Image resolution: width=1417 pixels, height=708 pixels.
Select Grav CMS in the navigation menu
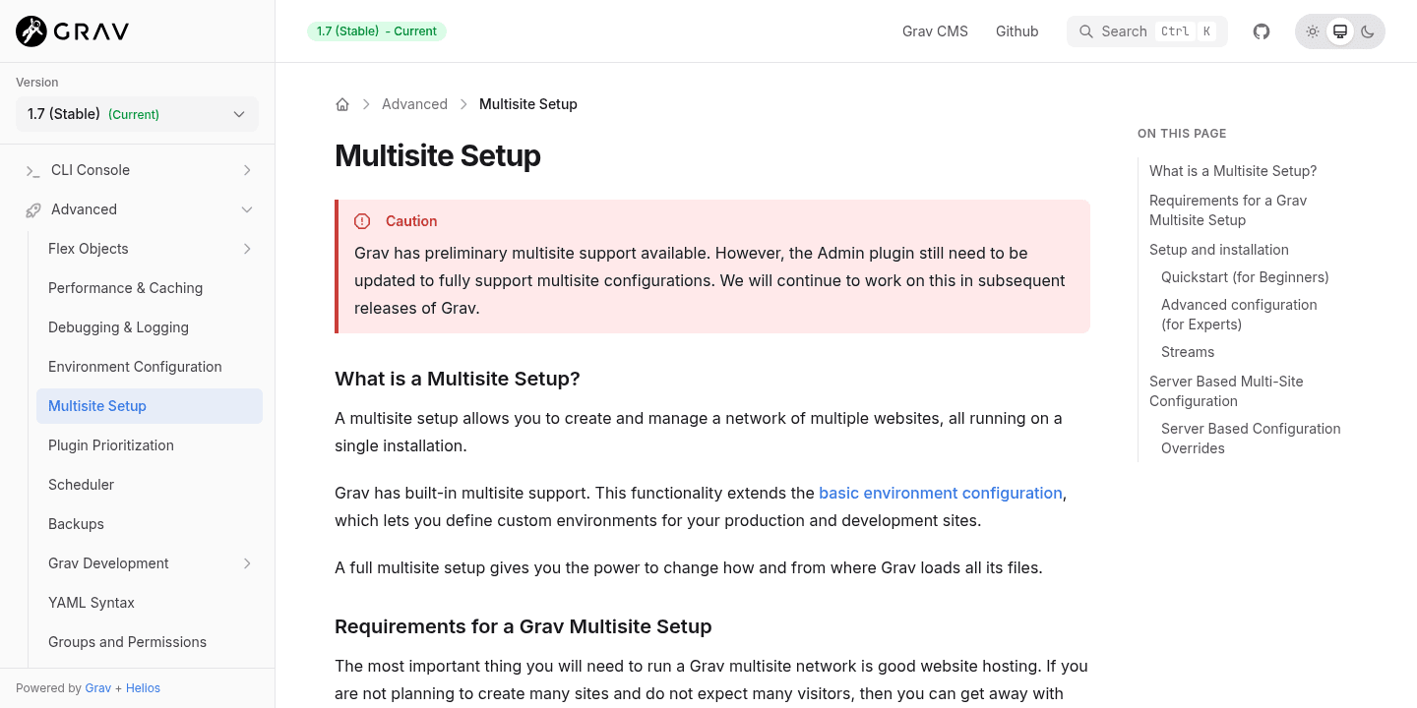tap(934, 30)
